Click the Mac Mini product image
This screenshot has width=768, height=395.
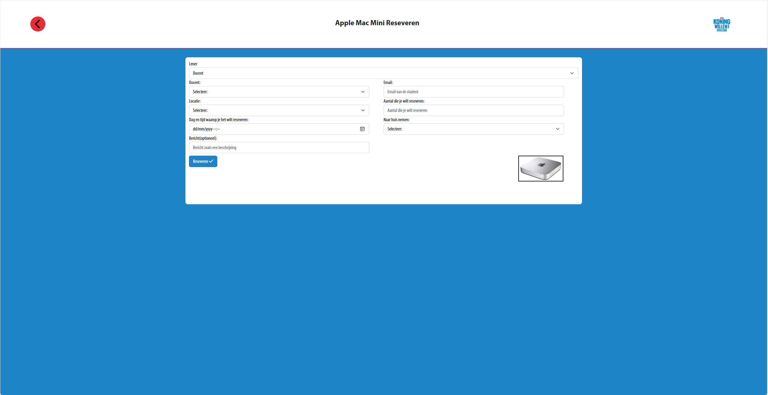[541, 169]
